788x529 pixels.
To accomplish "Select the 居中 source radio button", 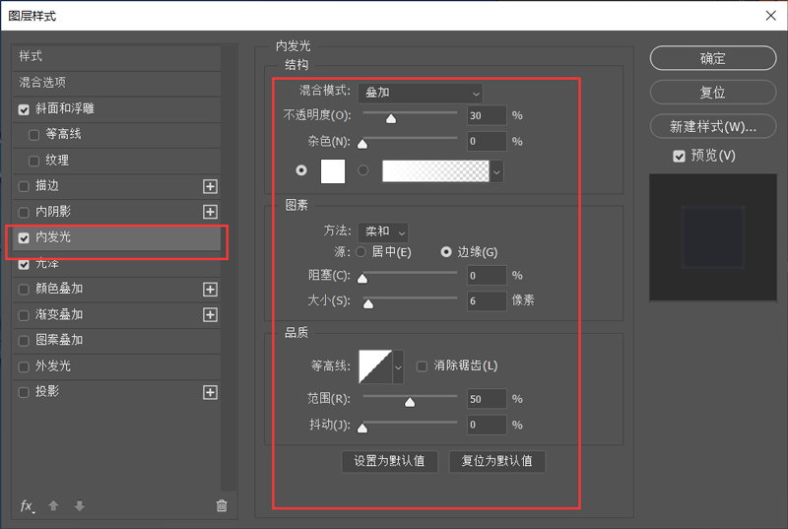I will pyautogui.click(x=361, y=252).
